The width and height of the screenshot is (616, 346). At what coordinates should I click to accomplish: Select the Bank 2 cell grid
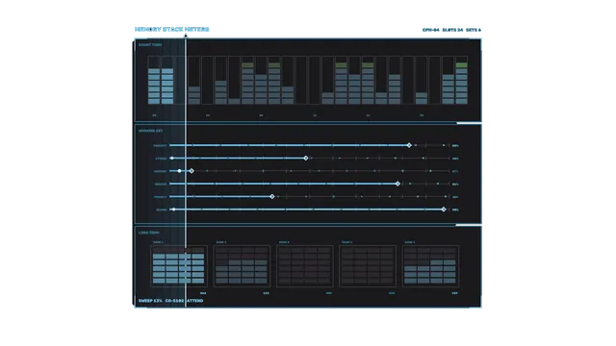pyautogui.click(x=242, y=266)
